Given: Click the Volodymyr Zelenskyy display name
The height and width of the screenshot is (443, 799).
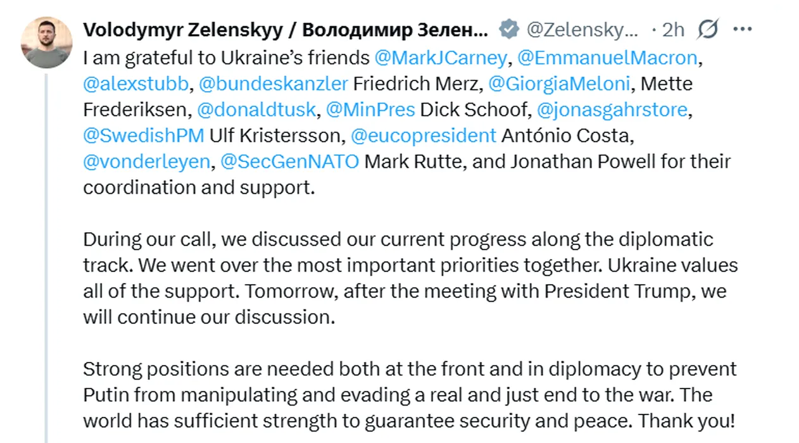Looking at the screenshot, I should pos(286,29).
